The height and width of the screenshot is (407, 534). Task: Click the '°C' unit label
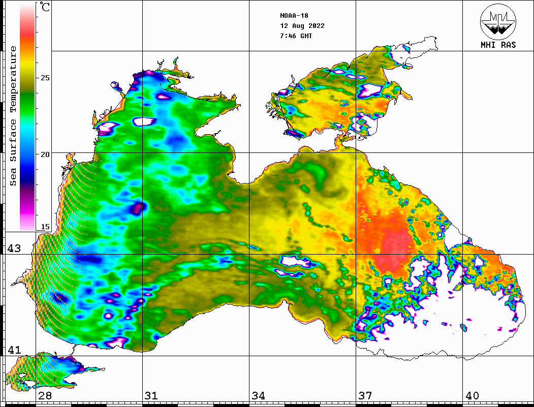click(45, 7)
